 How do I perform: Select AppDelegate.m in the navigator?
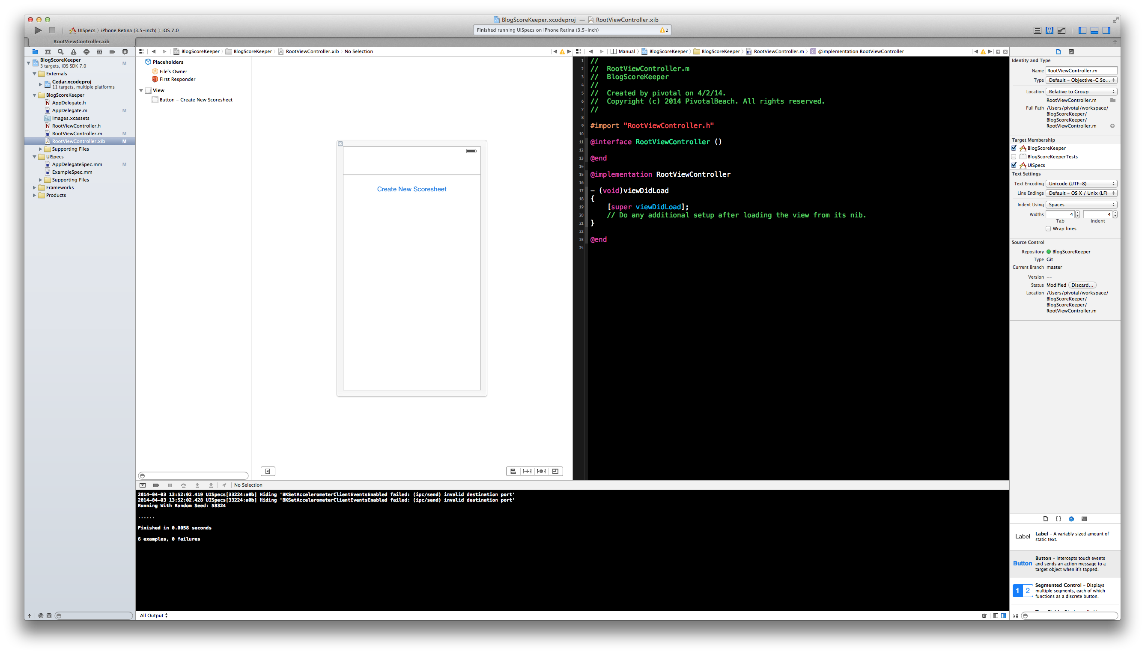click(x=70, y=110)
